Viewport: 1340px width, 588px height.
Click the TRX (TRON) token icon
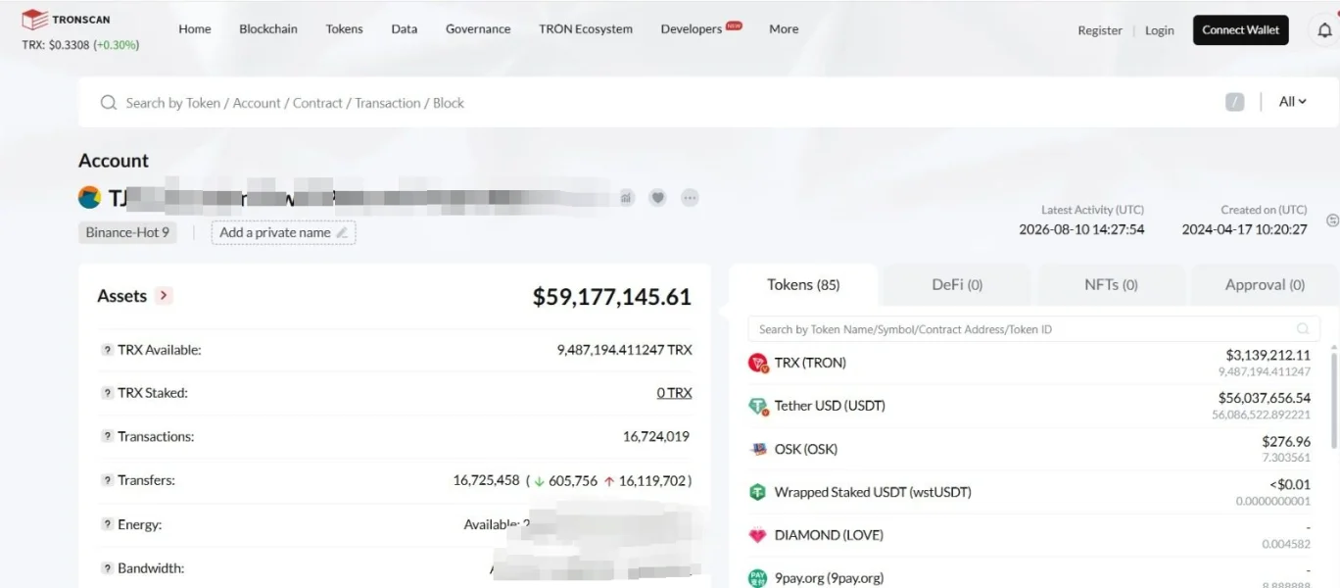pos(758,364)
